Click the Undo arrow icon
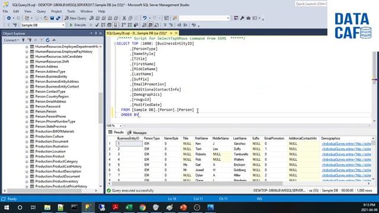 pyautogui.click(x=144, y=18)
